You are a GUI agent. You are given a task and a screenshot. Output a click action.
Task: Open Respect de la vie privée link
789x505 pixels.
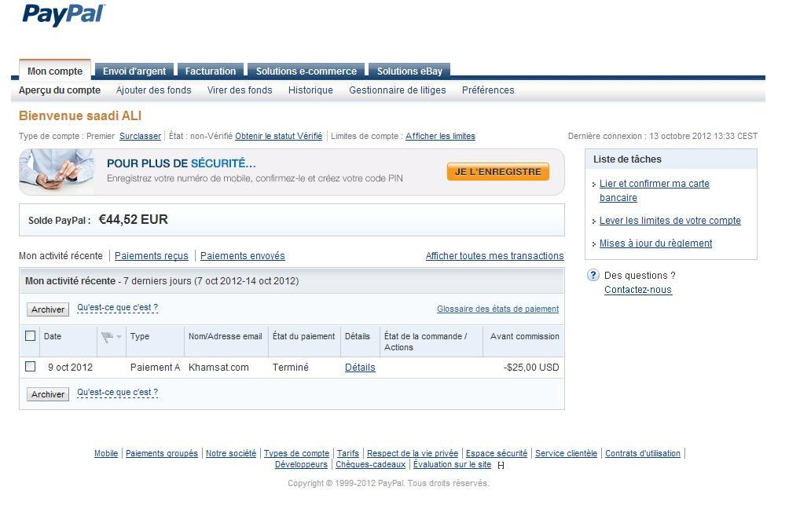coord(413,453)
